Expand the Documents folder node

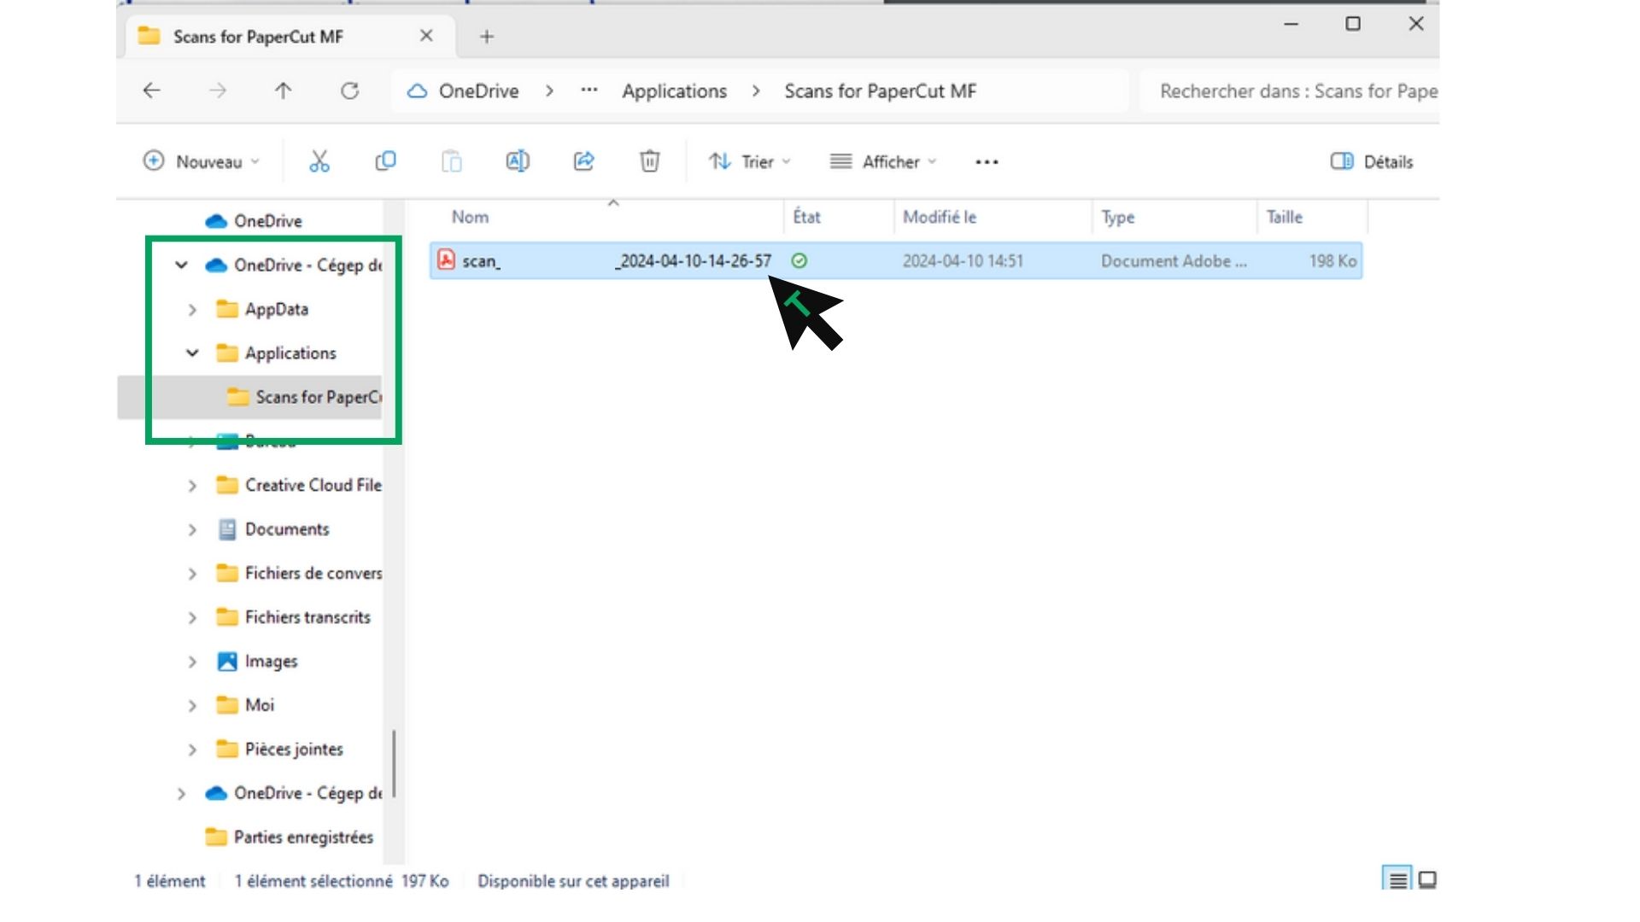coord(192,529)
